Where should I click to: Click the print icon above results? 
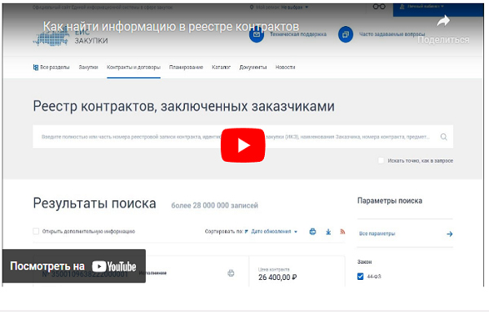coord(312,232)
